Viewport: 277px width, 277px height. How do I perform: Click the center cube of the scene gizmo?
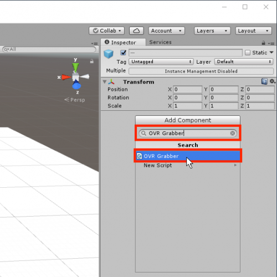[75, 76]
